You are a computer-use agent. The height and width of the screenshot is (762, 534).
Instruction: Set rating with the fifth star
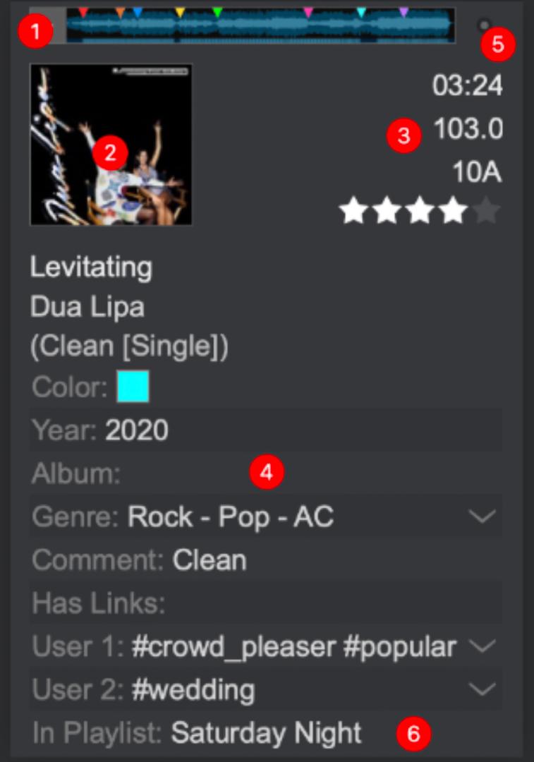pos(487,211)
